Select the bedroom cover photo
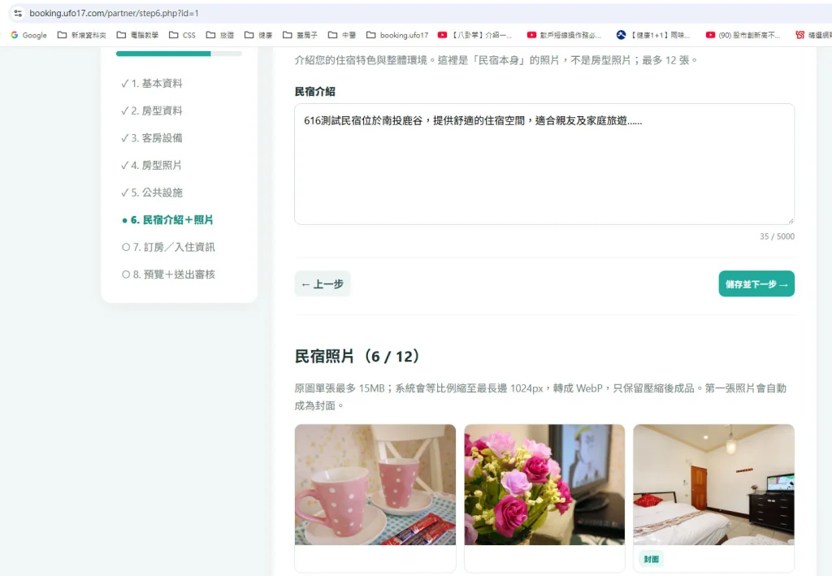Viewport: 832px width, 576px height. tap(713, 485)
